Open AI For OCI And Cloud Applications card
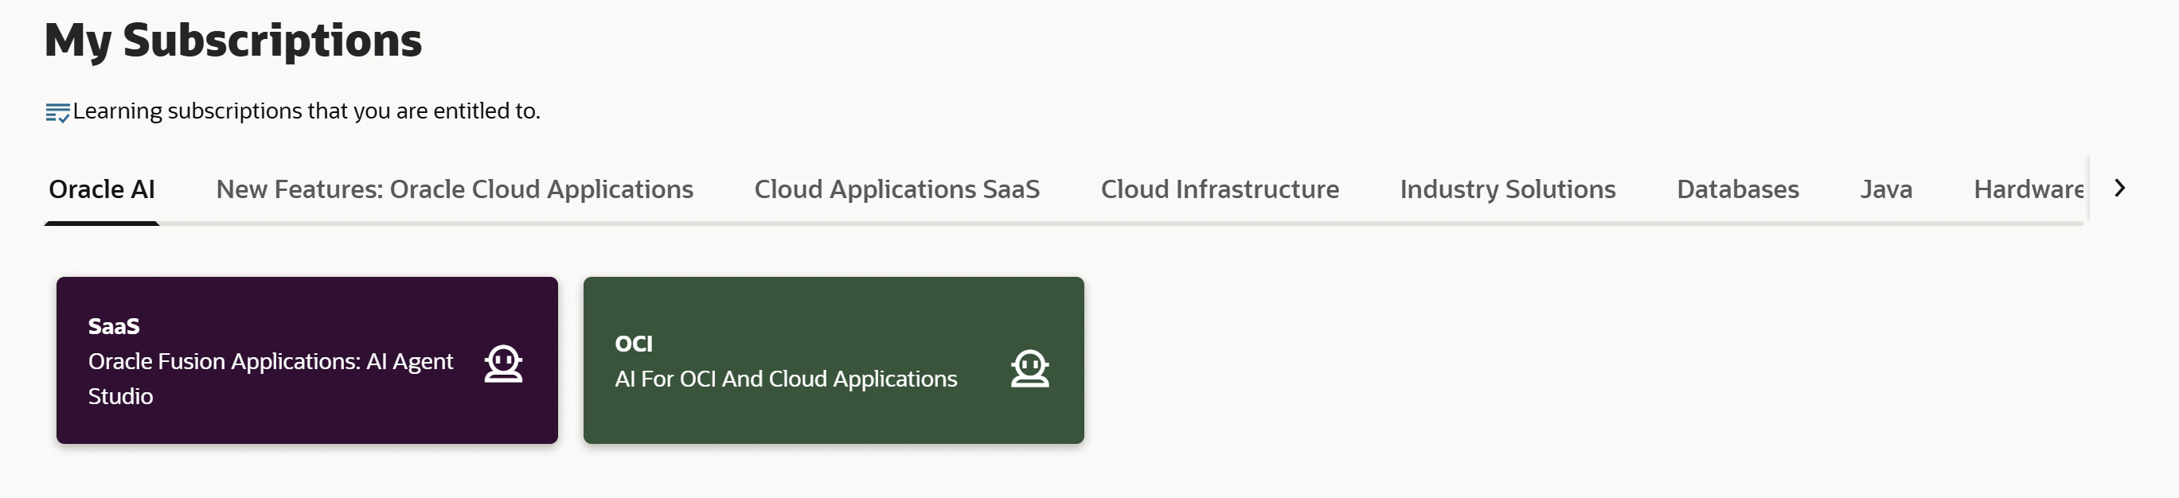The width and height of the screenshot is (2179, 498). (834, 360)
